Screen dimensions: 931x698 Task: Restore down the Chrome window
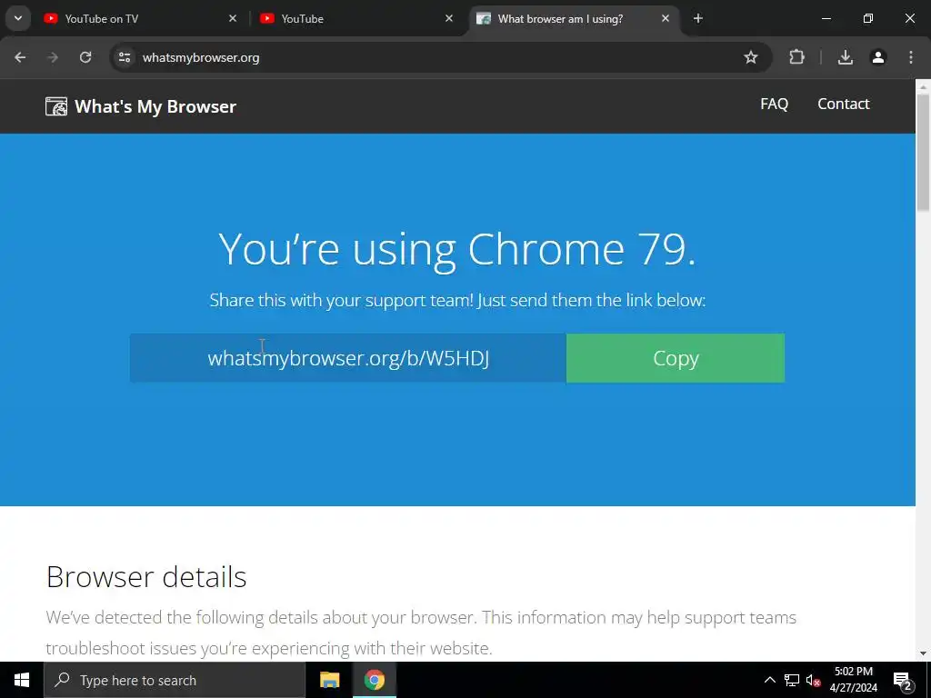point(868,18)
